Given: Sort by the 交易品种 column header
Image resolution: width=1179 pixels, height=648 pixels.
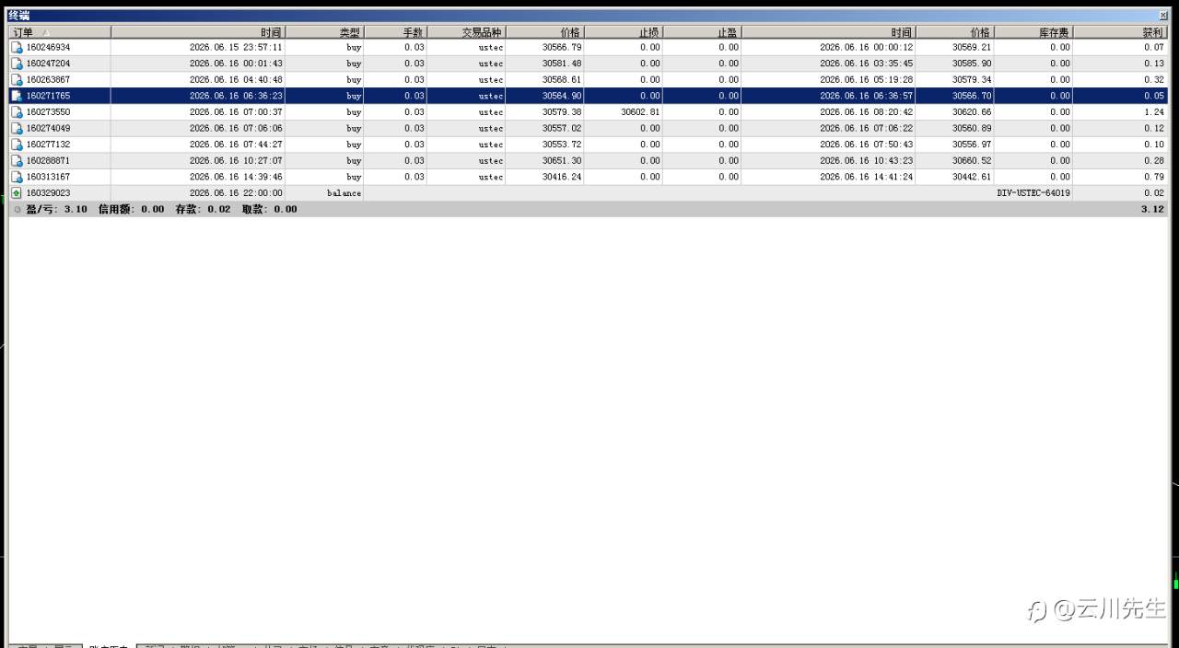Looking at the screenshot, I should 466,32.
